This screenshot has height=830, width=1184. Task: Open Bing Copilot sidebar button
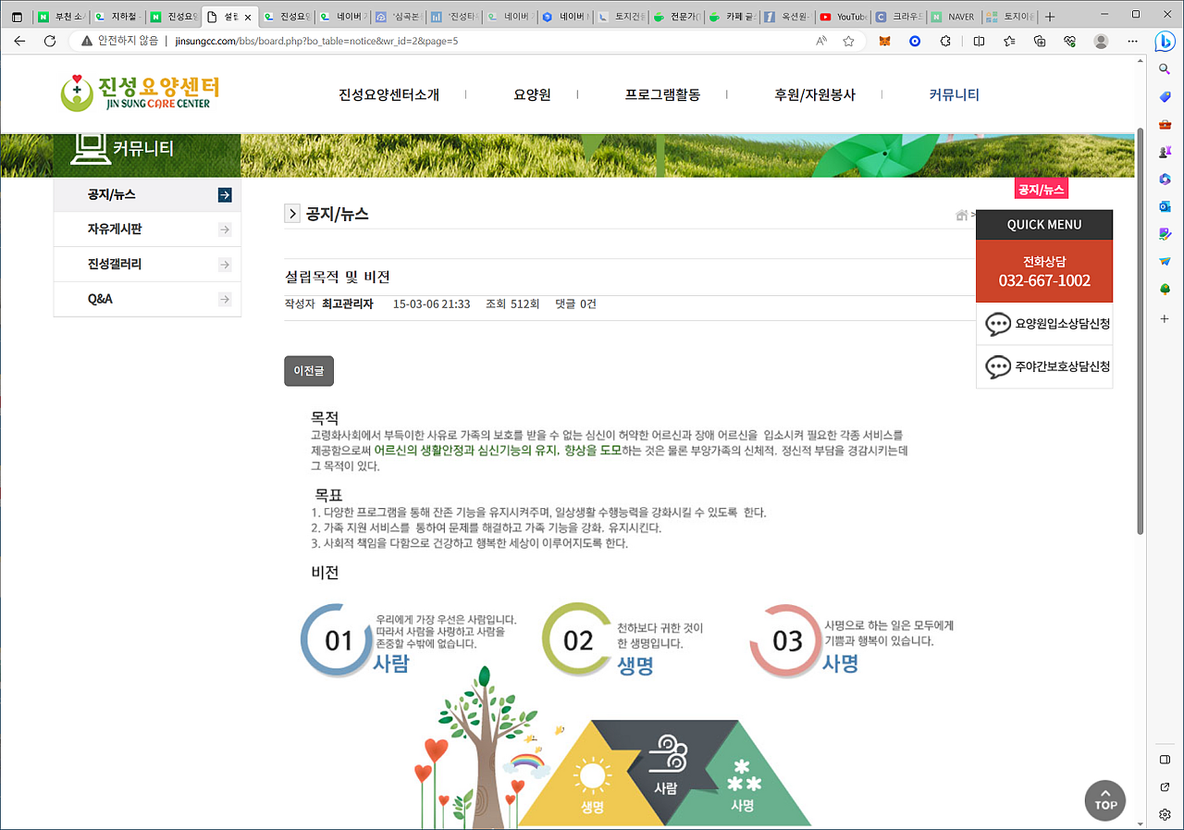(1165, 41)
